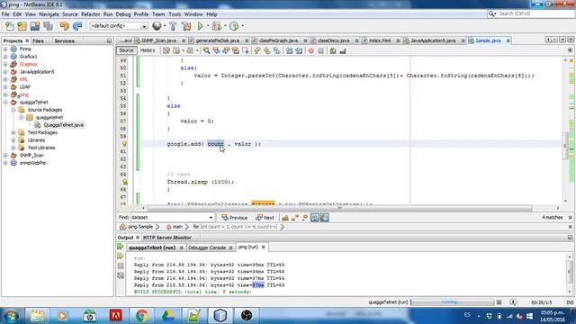Click the Profile Project clock icon
Screen dimensions: 576x324
pos(234,26)
